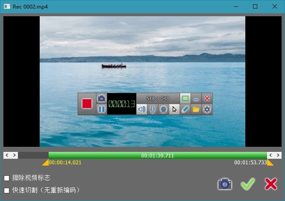Viewport: 285px width, 201px height.
Task: Click the 548 × 348 size label
Action: 157,99
